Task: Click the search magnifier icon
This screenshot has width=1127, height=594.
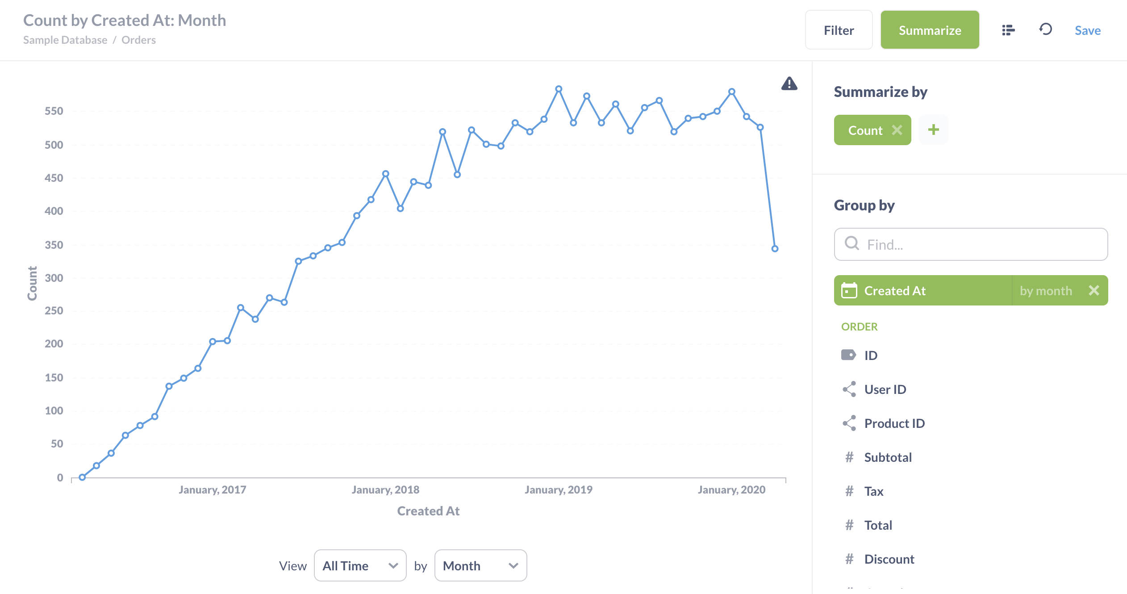Action: pos(852,244)
